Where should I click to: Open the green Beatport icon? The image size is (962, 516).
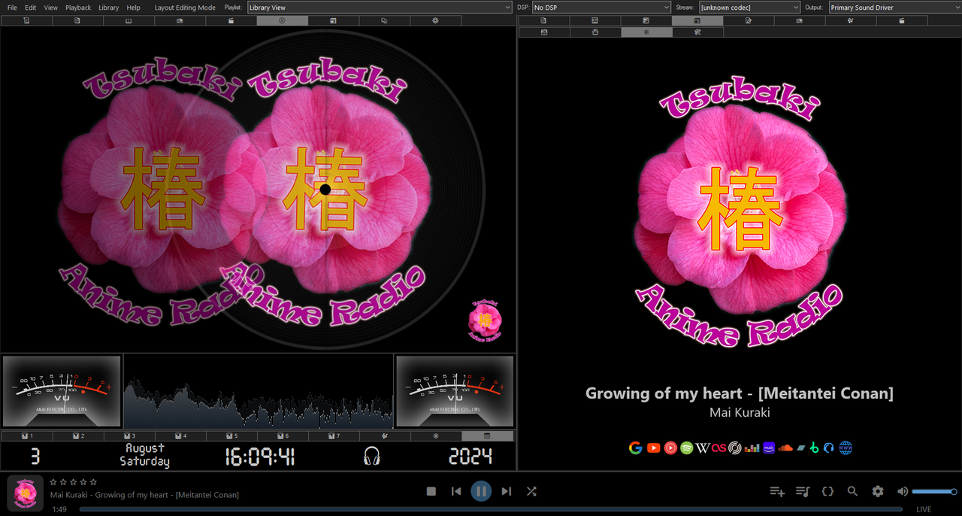click(814, 448)
